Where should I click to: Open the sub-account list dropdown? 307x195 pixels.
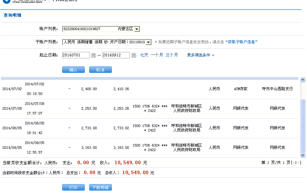coord(149,42)
